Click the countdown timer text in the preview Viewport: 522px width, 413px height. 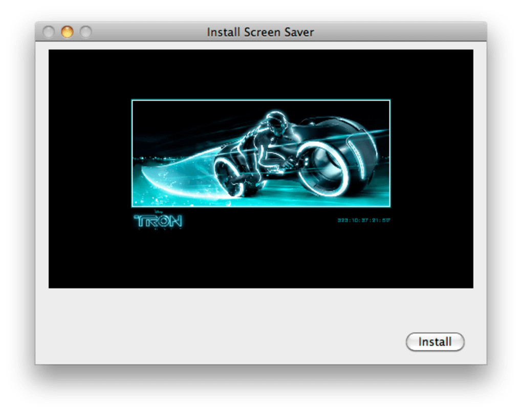click(363, 220)
